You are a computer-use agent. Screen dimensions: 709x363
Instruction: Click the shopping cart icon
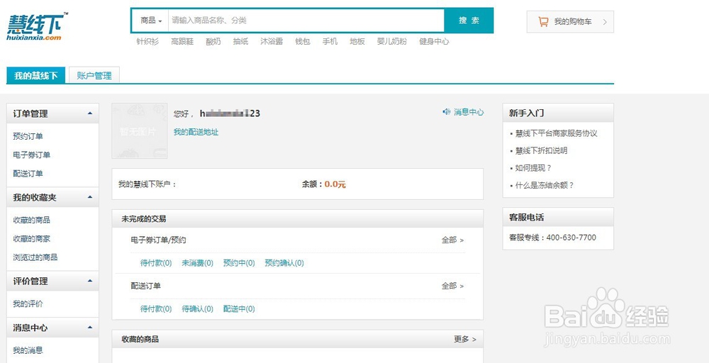543,21
